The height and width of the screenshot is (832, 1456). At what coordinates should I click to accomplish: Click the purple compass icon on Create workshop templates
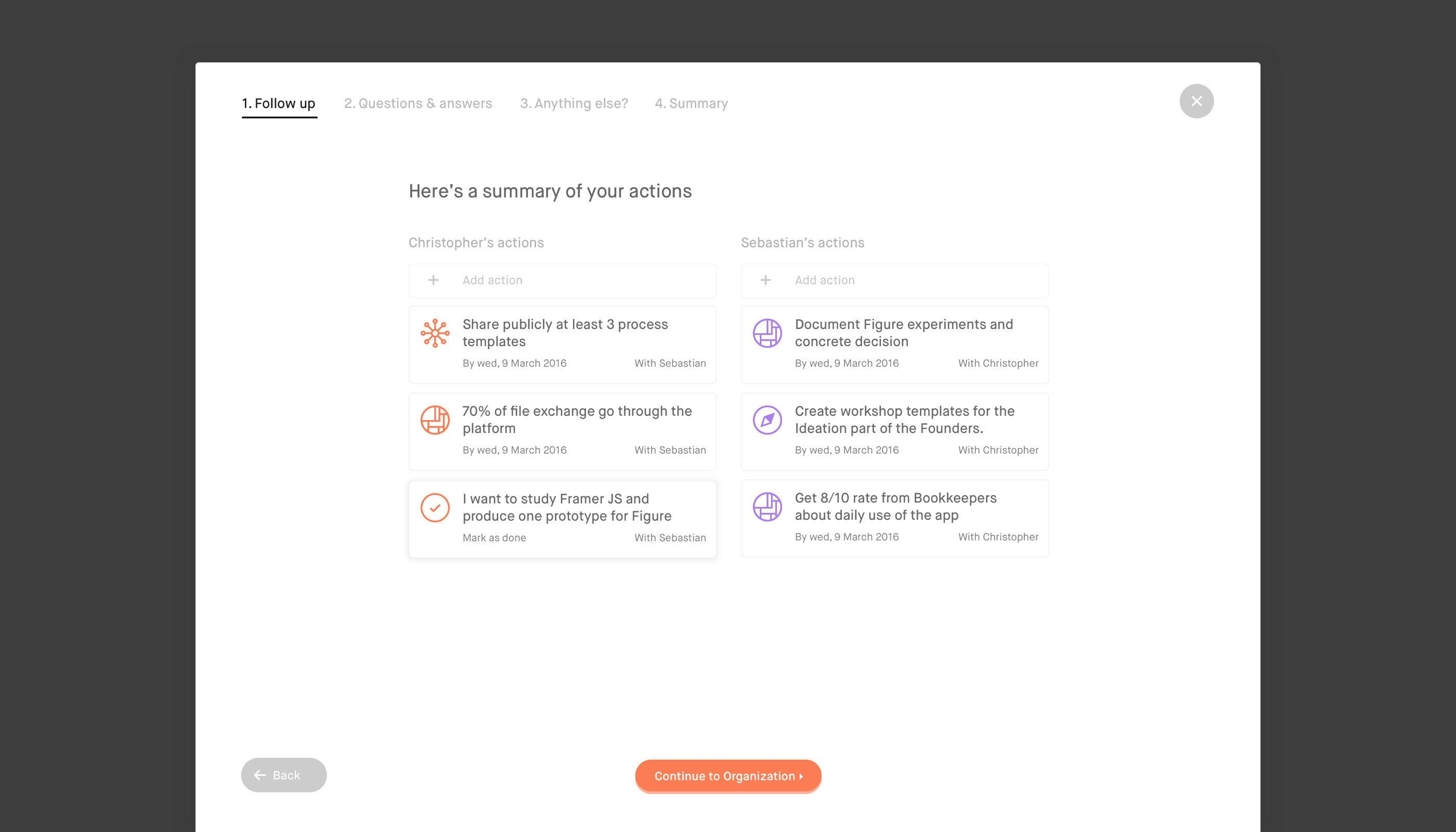tap(767, 420)
